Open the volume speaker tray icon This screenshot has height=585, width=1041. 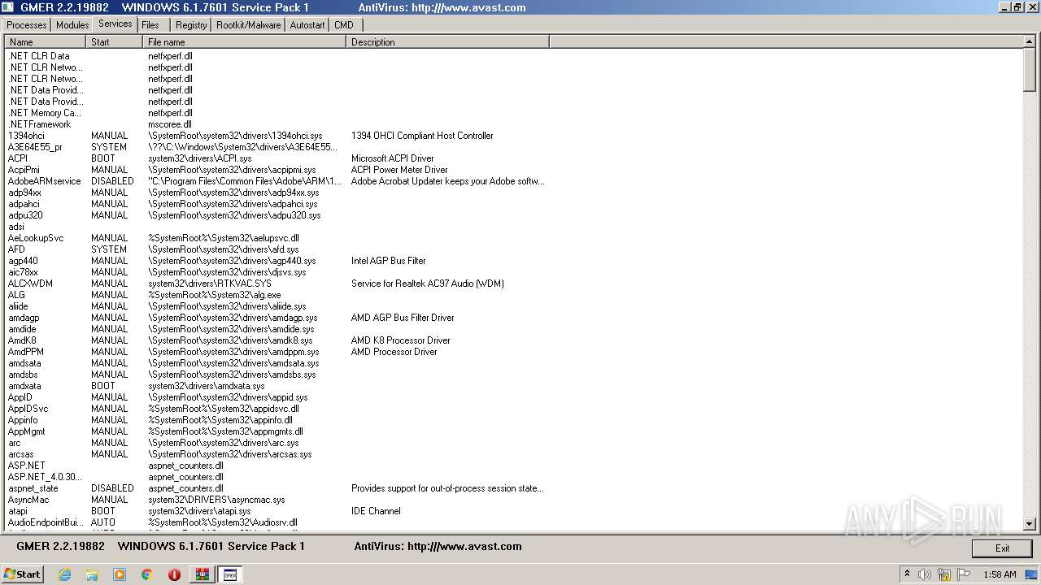point(924,574)
